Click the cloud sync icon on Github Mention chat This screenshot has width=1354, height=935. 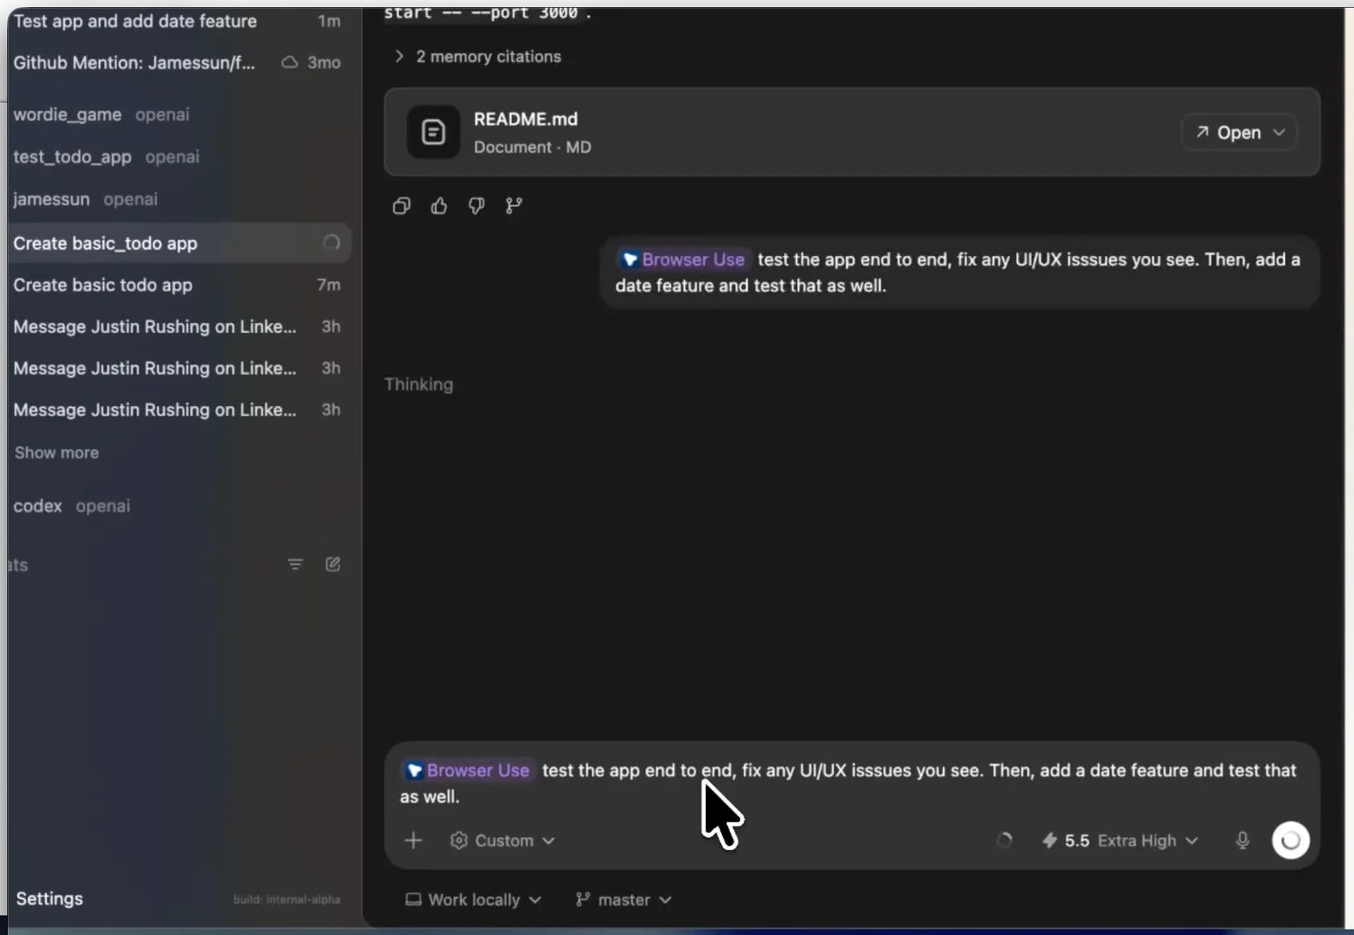[x=289, y=62]
